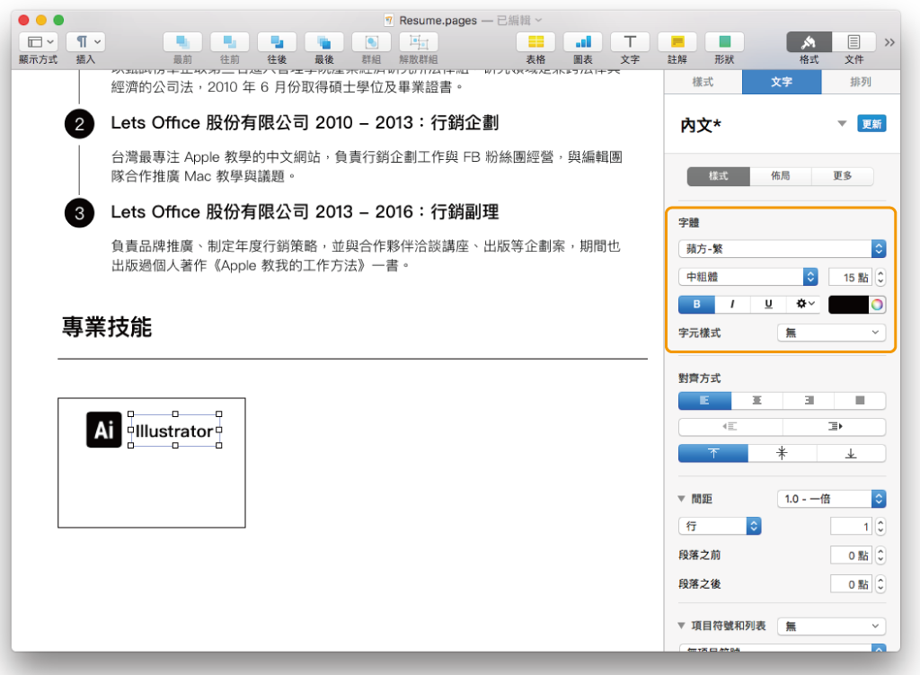Adjust the 15 點 font size stepper

point(880,277)
